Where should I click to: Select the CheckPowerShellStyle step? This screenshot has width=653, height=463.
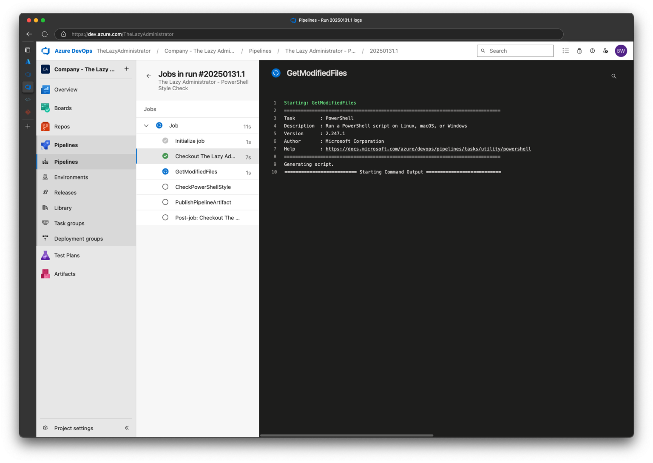tap(198, 187)
